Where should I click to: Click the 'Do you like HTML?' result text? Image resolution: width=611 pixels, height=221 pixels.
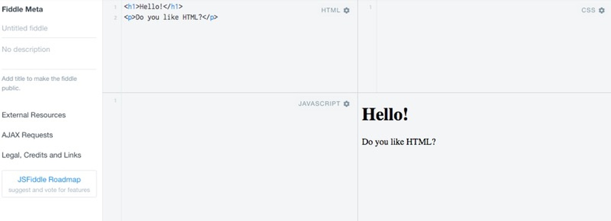(x=399, y=142)
